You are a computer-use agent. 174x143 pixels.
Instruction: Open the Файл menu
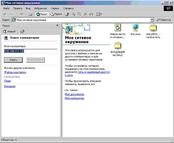click(x=6, y=8)
